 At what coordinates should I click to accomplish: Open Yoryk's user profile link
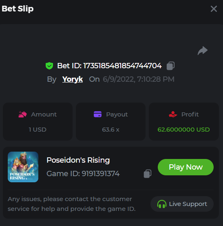coord(73,79)
